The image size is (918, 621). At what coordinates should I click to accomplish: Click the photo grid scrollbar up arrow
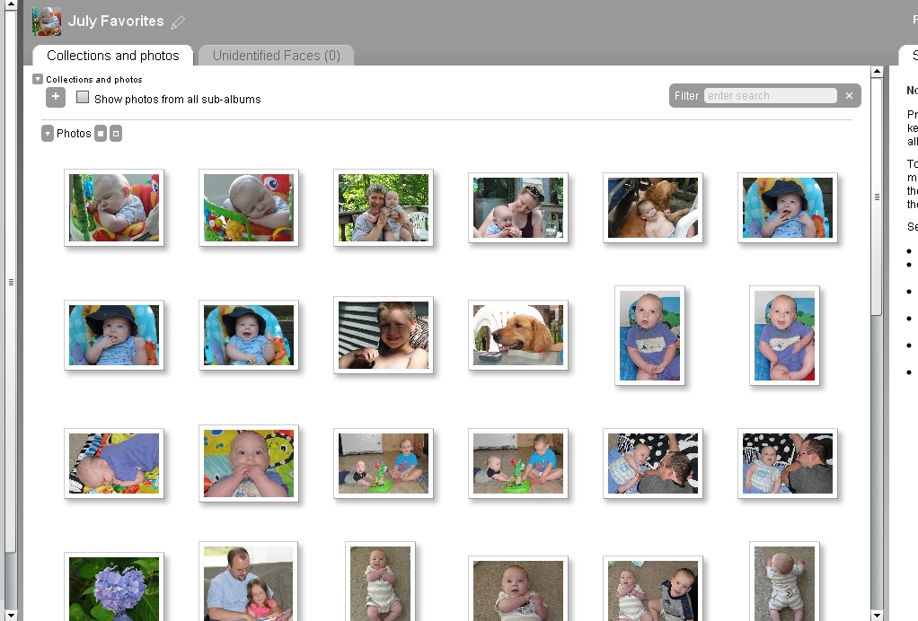[x=877, y=72]
